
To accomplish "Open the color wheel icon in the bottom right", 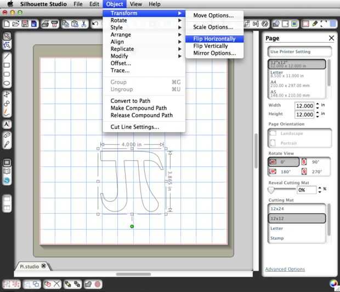I will click(x=333, y=284).
